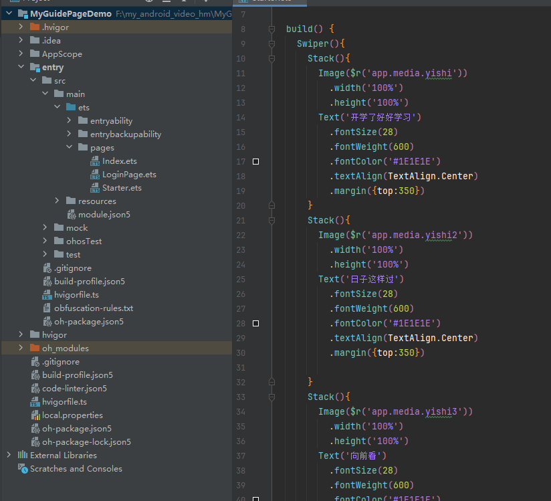Click the External Libraries icon
The image size is (551, 501).
[x=23, y=455]
